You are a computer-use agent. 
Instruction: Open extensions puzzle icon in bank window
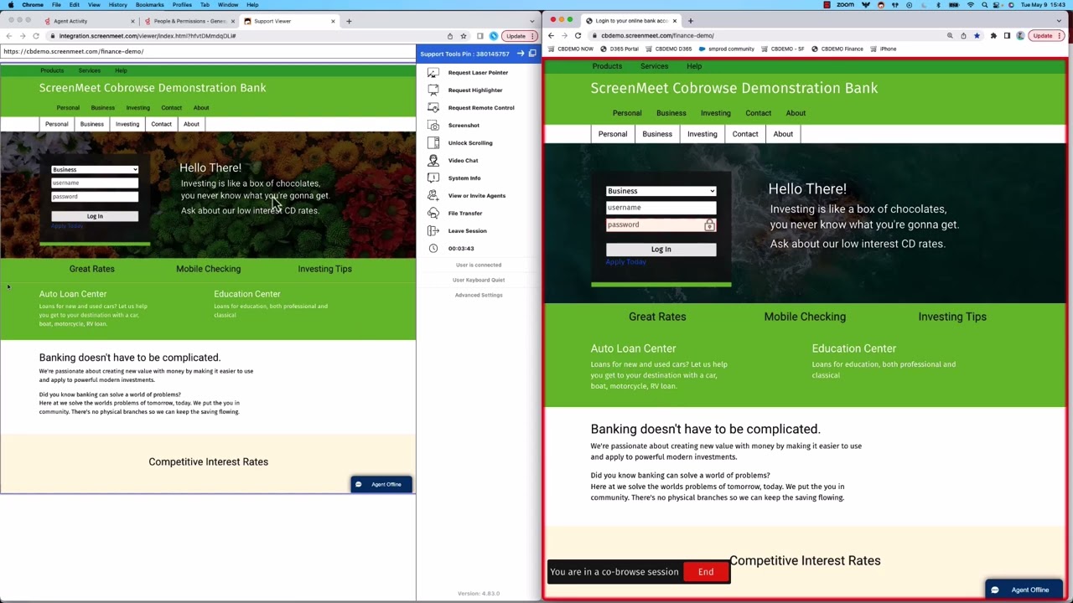pyautogui.click(x=993, y=35)
